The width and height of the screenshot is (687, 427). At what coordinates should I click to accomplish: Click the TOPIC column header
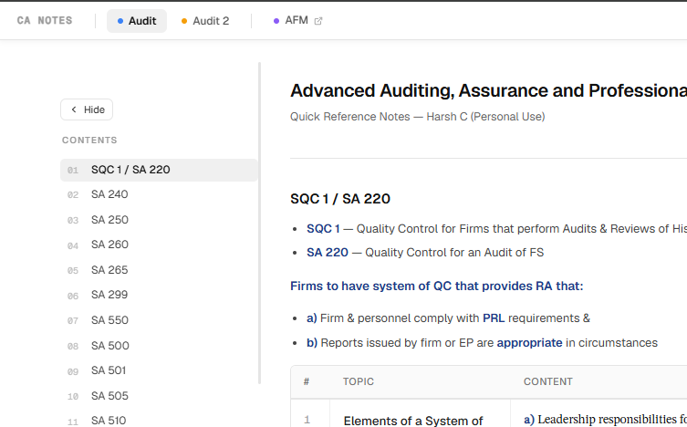359,382
